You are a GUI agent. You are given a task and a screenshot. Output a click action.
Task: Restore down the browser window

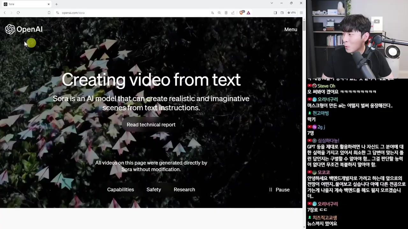291,3
